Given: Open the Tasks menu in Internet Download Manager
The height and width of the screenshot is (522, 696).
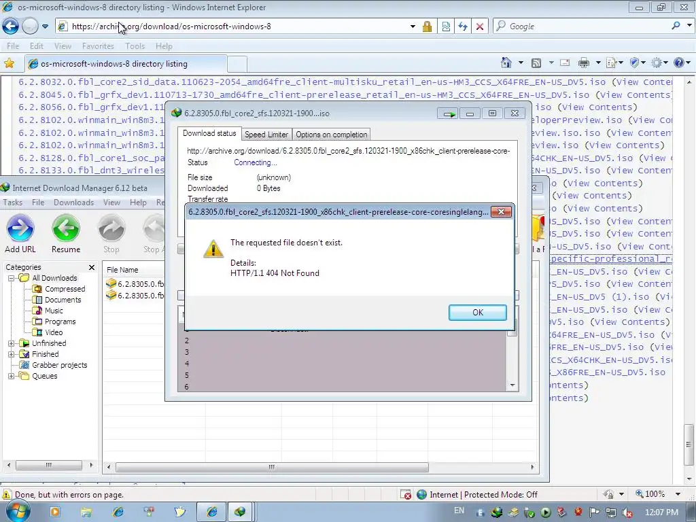Looking at the screenshot, I should pos(12,203).
